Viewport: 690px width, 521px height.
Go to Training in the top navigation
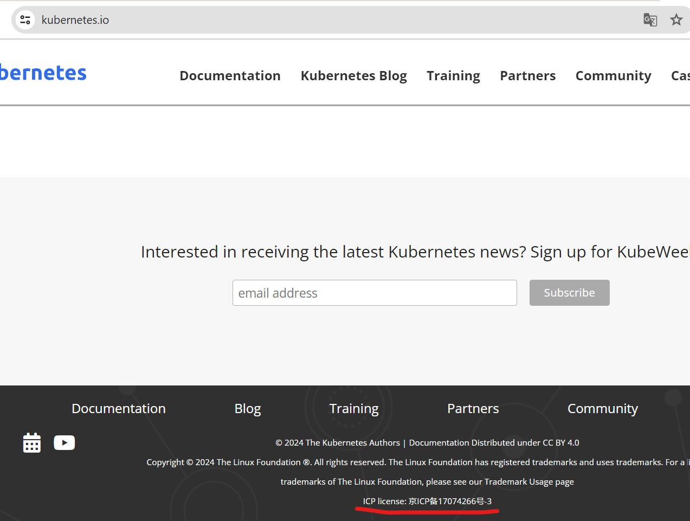[x=453, y=76]
